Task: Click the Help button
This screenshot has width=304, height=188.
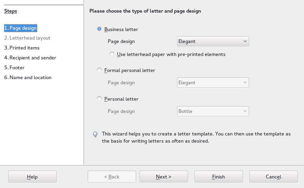Action: point(32,177)
